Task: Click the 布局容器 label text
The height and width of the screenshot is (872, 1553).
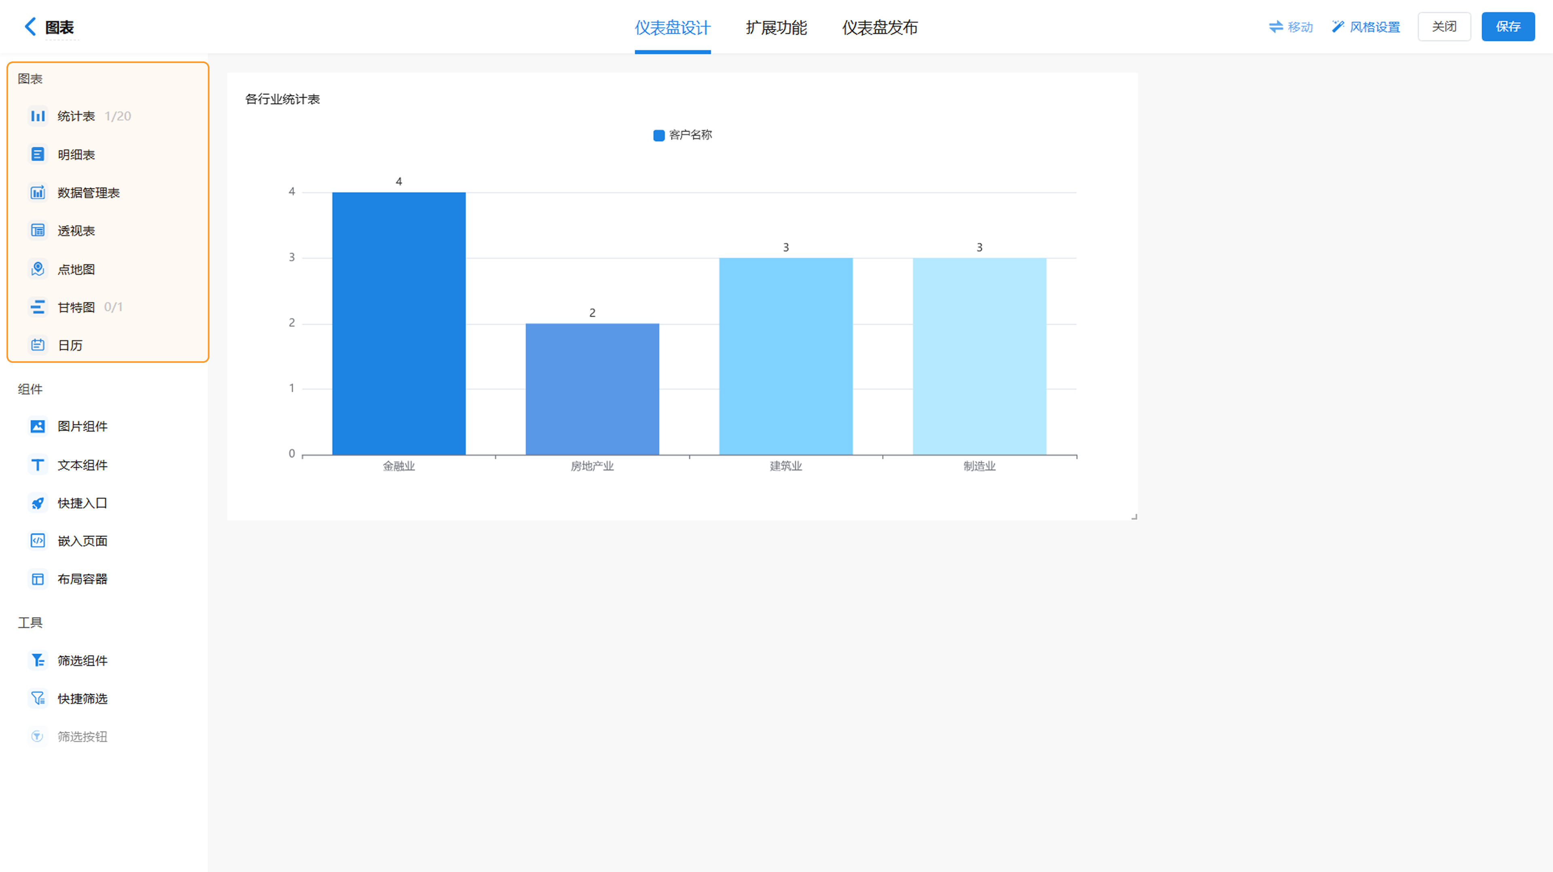Action: 83,579
